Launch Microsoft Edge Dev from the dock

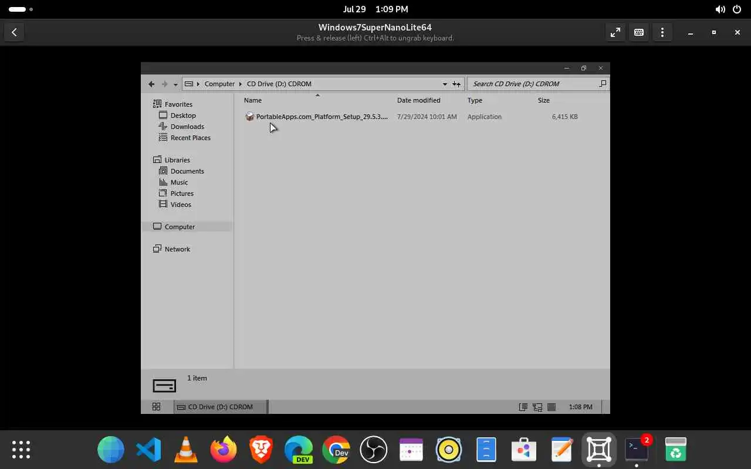[x=299, y=450]
